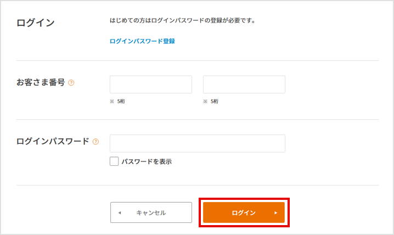Enable the パスワードを表示 checkbox
The width and height of the screenshot is (394, 235).
pos(114,161)
